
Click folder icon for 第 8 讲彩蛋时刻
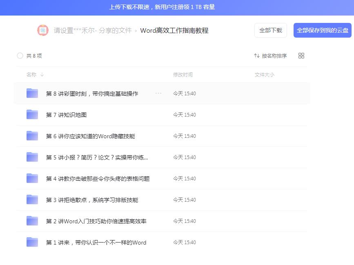[32, 93]
